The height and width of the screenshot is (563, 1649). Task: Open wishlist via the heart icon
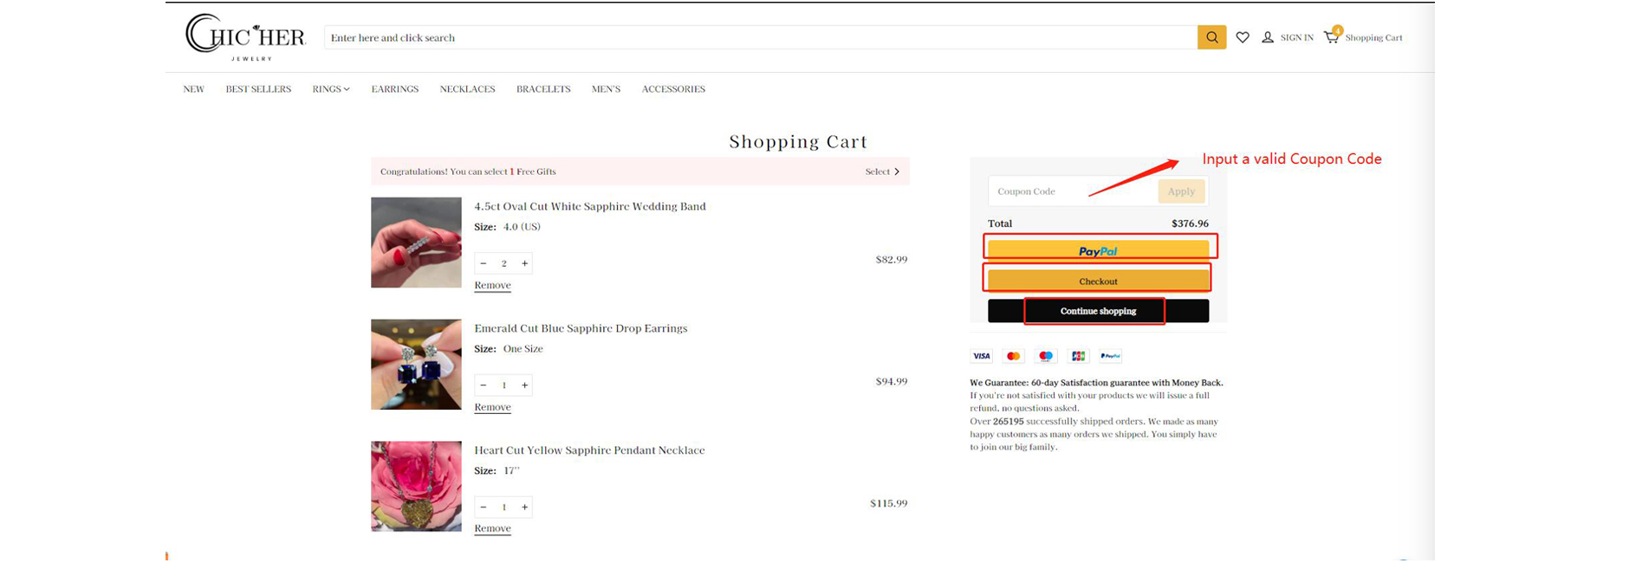(x=1242, y=37)
